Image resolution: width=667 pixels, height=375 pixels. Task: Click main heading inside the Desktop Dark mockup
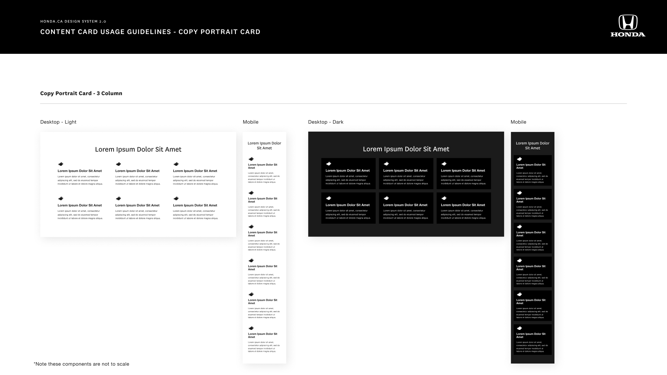click(x=406, y=149)
